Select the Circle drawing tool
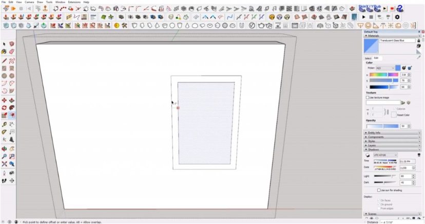Screen dimensions: 425x224 pos(4,76)
